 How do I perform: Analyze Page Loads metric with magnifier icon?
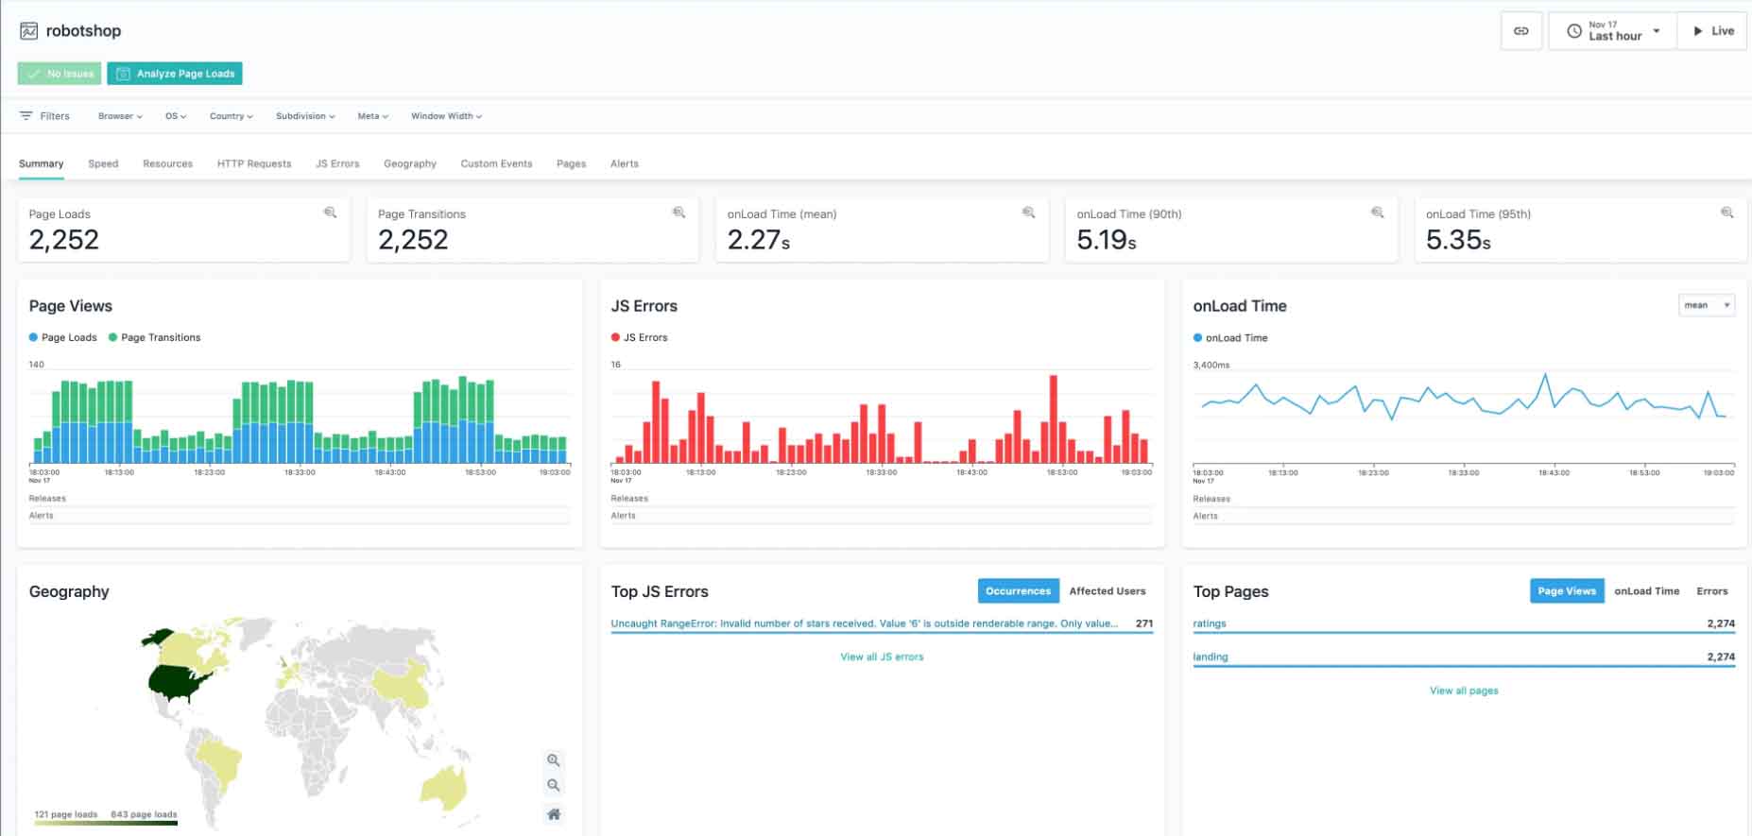330,213
